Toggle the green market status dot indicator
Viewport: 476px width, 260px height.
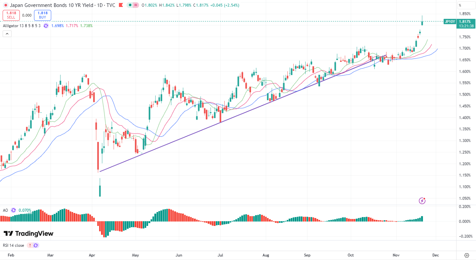(130, 5)
